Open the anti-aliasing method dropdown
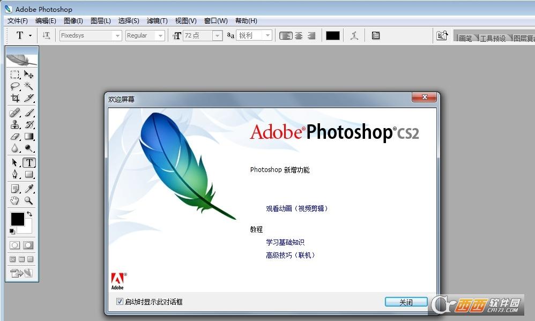Image resolution: width=535 pixels, height=321 pixels. 268,35
